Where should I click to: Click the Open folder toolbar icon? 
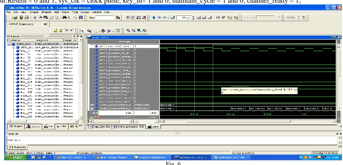tap(15, 18)
